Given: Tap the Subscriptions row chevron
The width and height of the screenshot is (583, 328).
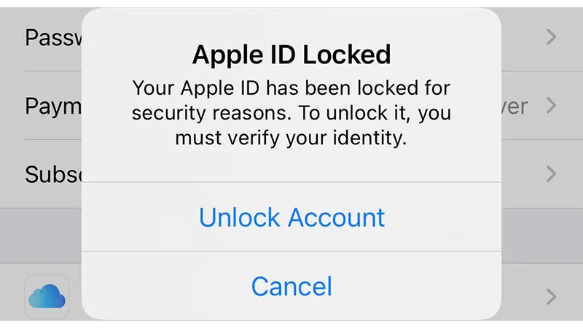Looking at the screenshot, I should (x=551, y=174).
